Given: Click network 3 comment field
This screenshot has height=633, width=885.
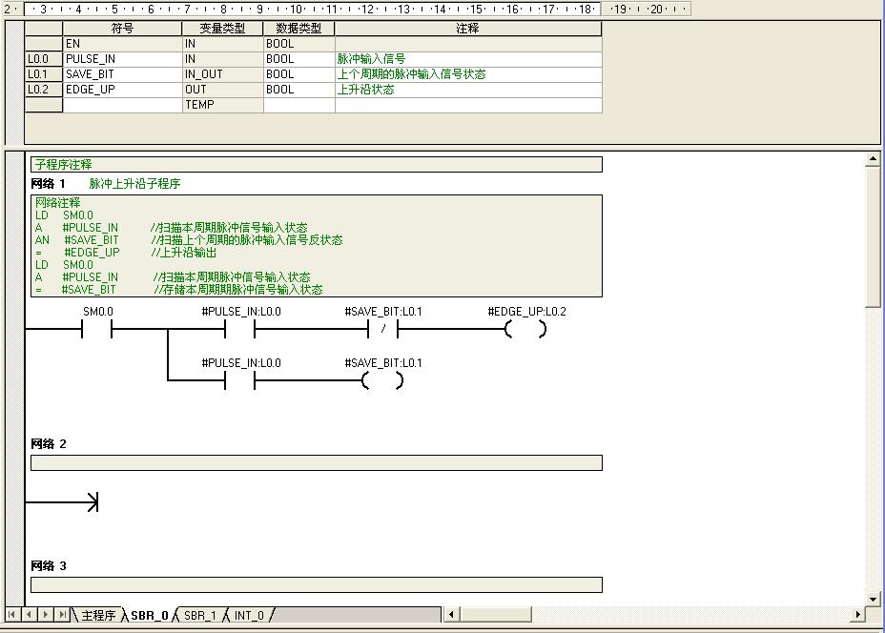Looking at the screenshot, I should [317, 584].
